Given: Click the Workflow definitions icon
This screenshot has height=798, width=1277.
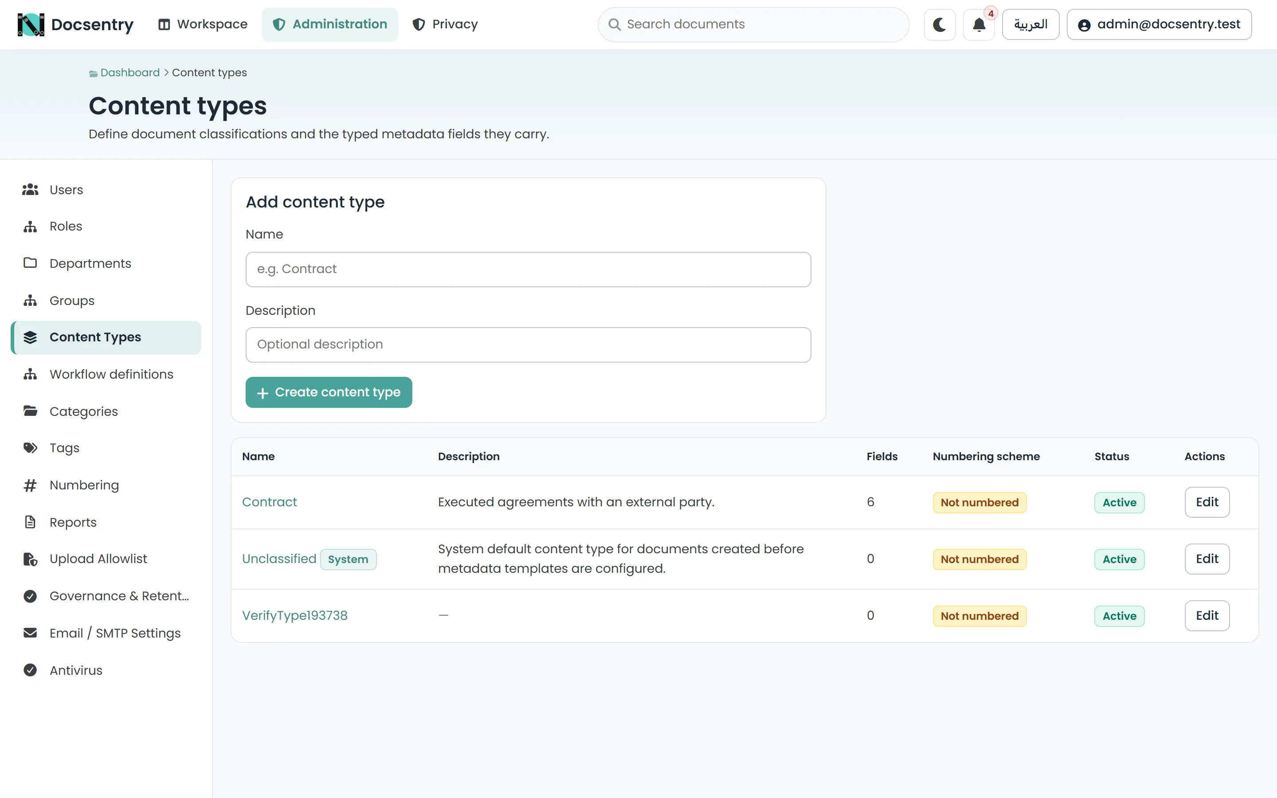Looking at the screenshot, I should tap(30, 374).
